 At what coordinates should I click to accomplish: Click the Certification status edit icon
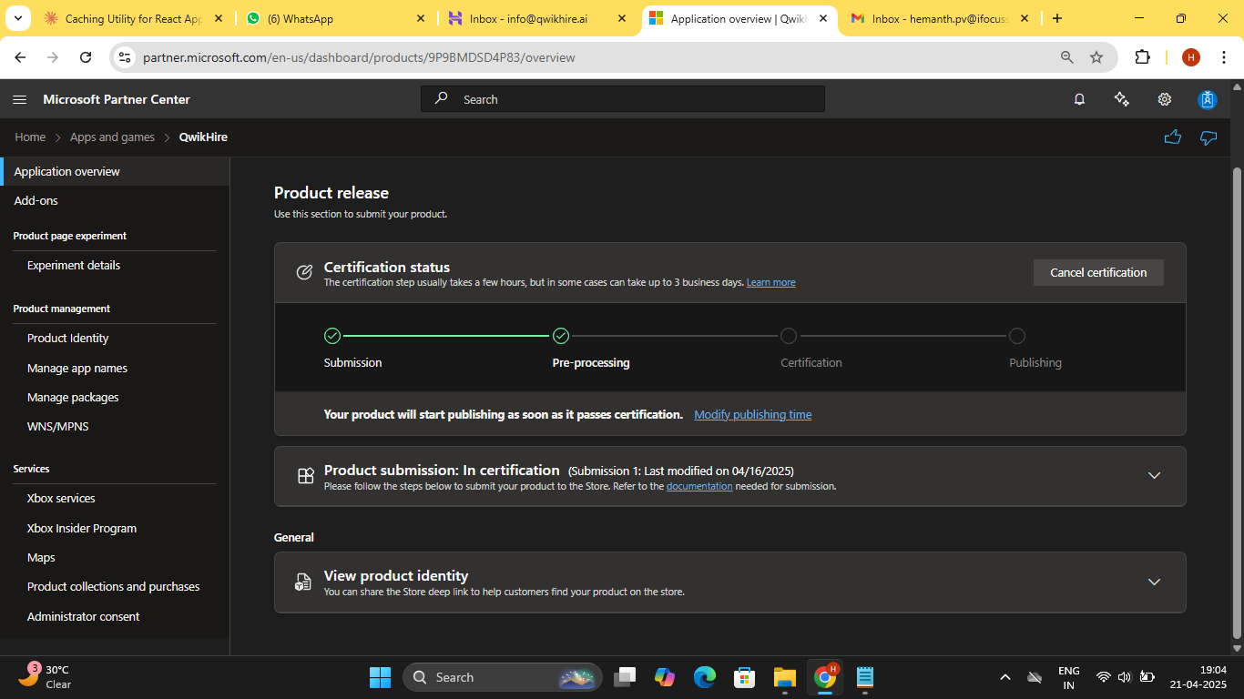[304, 273]
